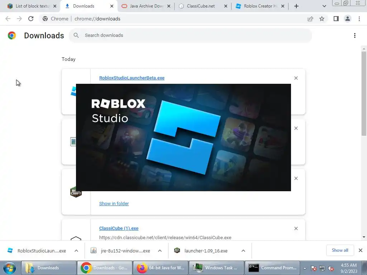
Task: Toggle the Chrome side panel
Action: click(x=336, y=19)
